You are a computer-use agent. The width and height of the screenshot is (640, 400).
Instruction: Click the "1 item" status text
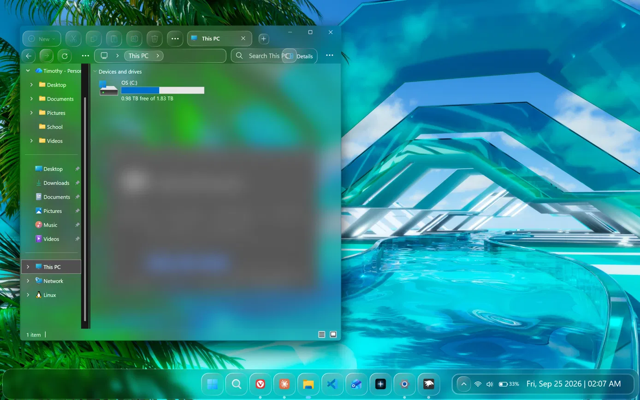(x=33, y=335)
